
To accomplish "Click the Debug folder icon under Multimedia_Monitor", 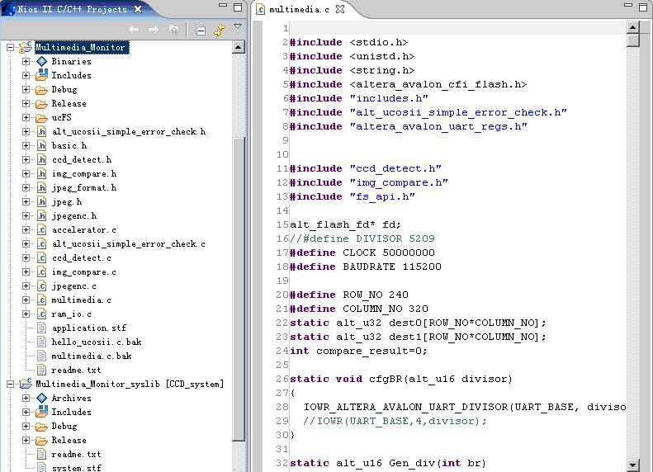I will (41, 90).
